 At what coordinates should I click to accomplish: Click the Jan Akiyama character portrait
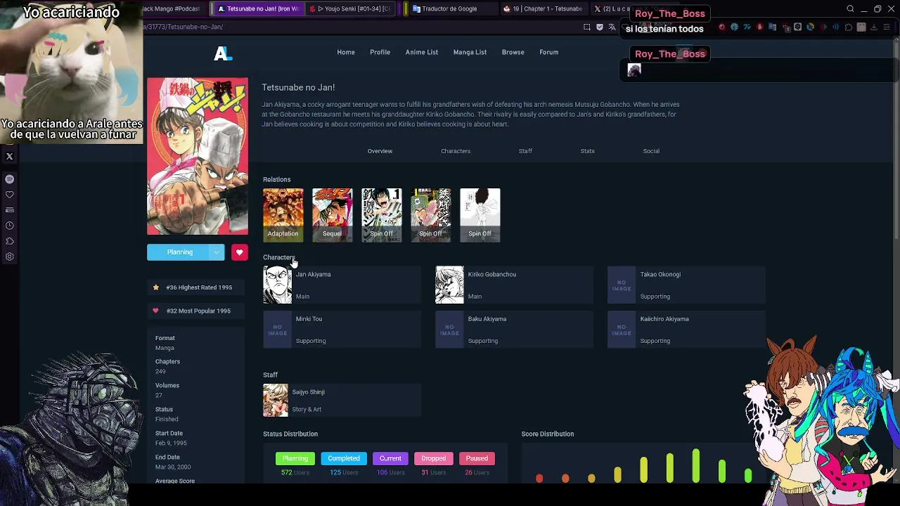(x=277, y=285)
